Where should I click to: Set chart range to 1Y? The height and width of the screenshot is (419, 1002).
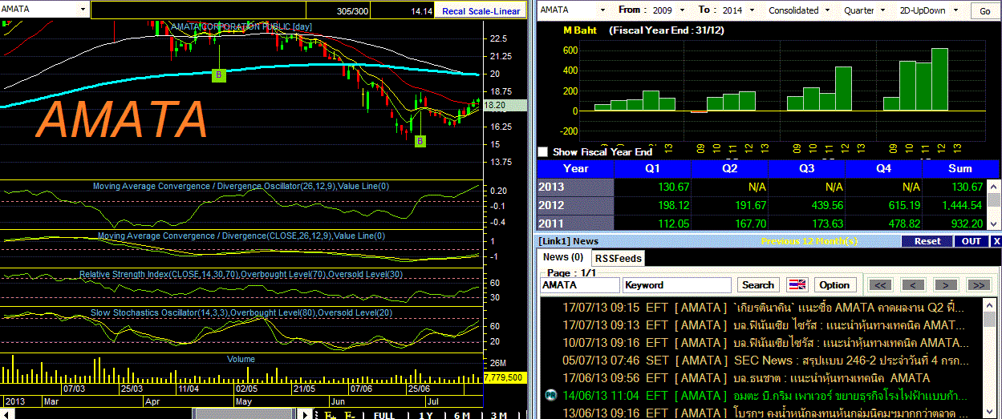(x=424, y=414)
